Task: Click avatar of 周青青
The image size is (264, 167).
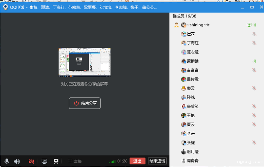Action: pyautogui.click(x=183, y=161)
